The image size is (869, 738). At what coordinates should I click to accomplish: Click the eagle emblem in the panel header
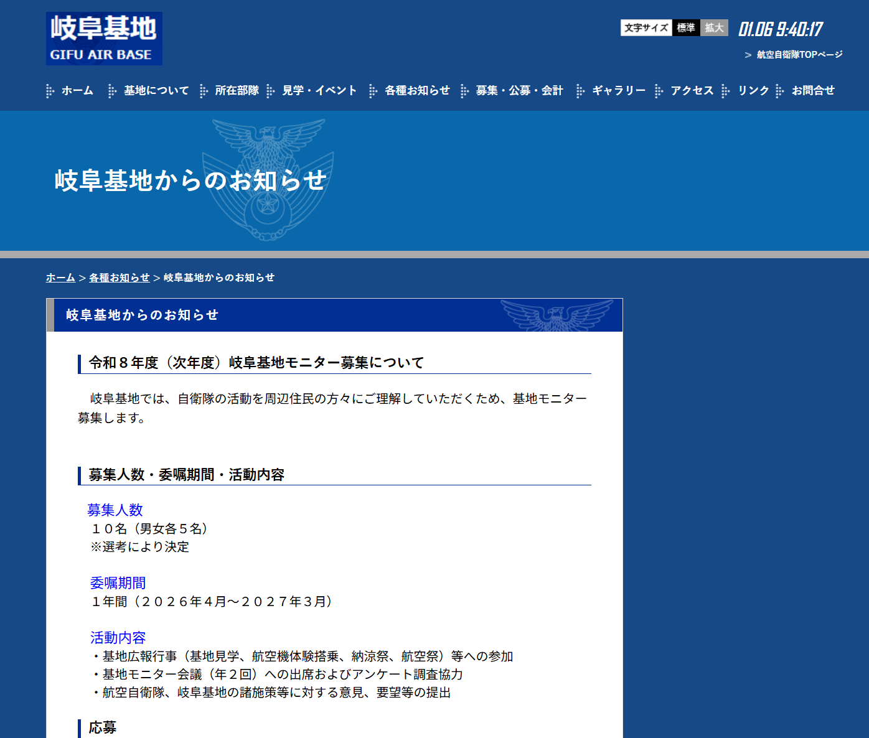coord(556,315)
